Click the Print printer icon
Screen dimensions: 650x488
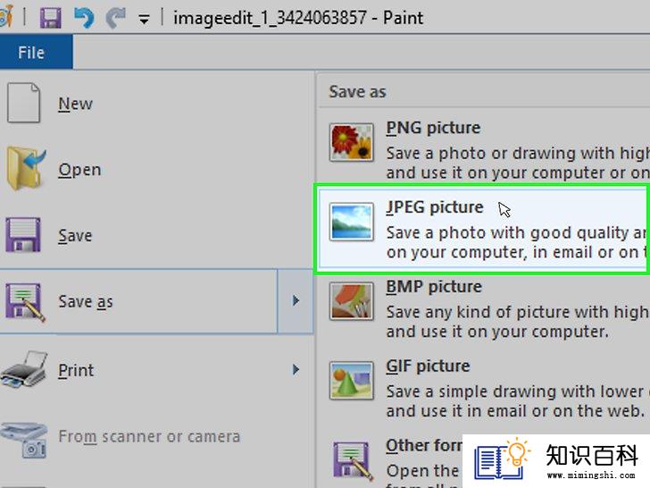point(24,369)
